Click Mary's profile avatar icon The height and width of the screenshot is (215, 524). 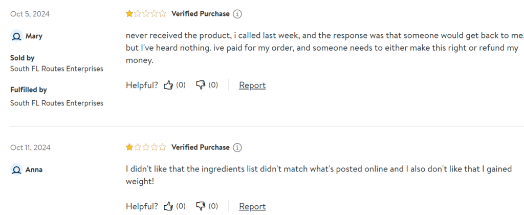(x=16, y=36)
